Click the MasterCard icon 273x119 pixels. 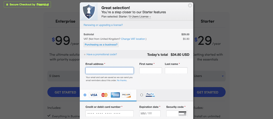coord(105,95)
